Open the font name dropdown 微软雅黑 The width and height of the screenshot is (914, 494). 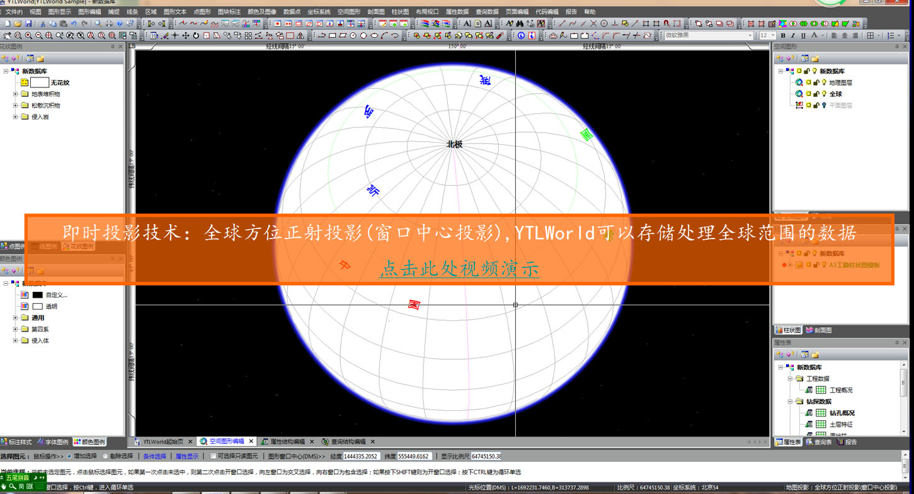point(750,35)
